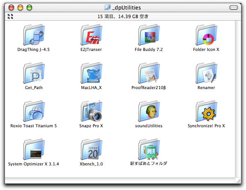Viewport: 246px width, 190px height.
Task: Close the _dpUtilities window with red button
Action: pos(11,7)
